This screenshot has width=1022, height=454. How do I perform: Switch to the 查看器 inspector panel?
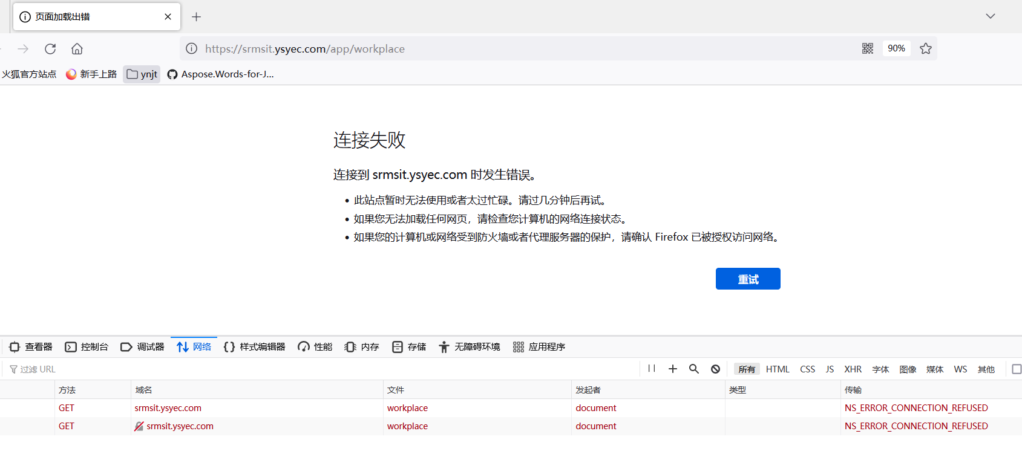[31, 347]
